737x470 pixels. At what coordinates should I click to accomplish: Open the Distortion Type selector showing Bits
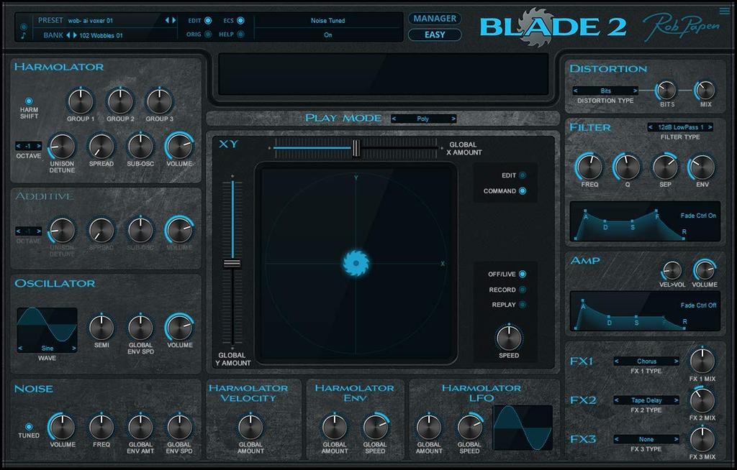point(605,91)
